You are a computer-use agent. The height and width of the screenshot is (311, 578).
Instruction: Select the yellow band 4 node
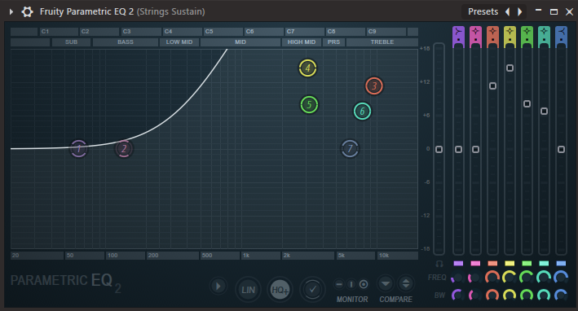[308, 68]
